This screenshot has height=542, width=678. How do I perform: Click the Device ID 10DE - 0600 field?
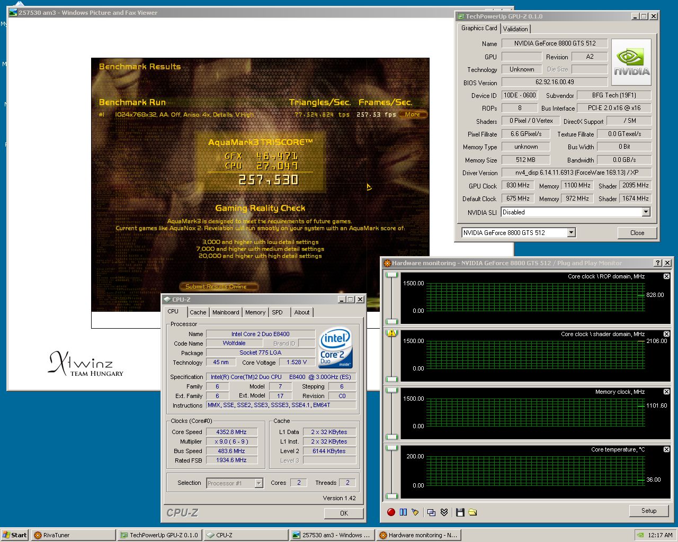coord(520,95)
